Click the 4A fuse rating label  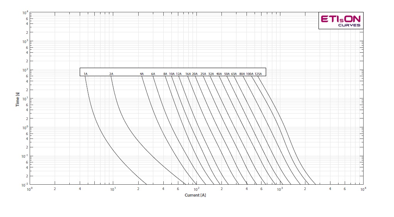click(142, 74)
